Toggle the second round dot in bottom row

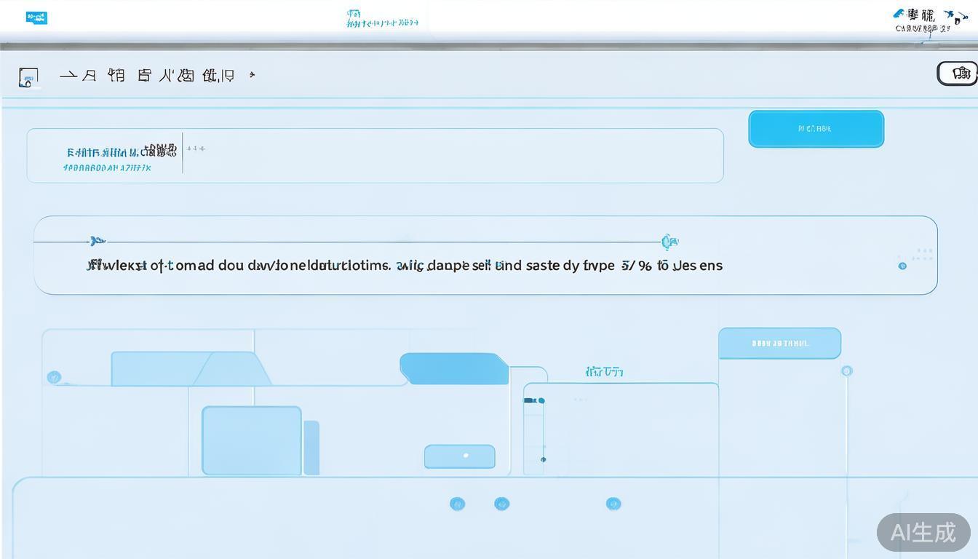click(501, 504)
